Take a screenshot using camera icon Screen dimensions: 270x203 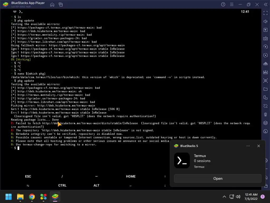266,81
